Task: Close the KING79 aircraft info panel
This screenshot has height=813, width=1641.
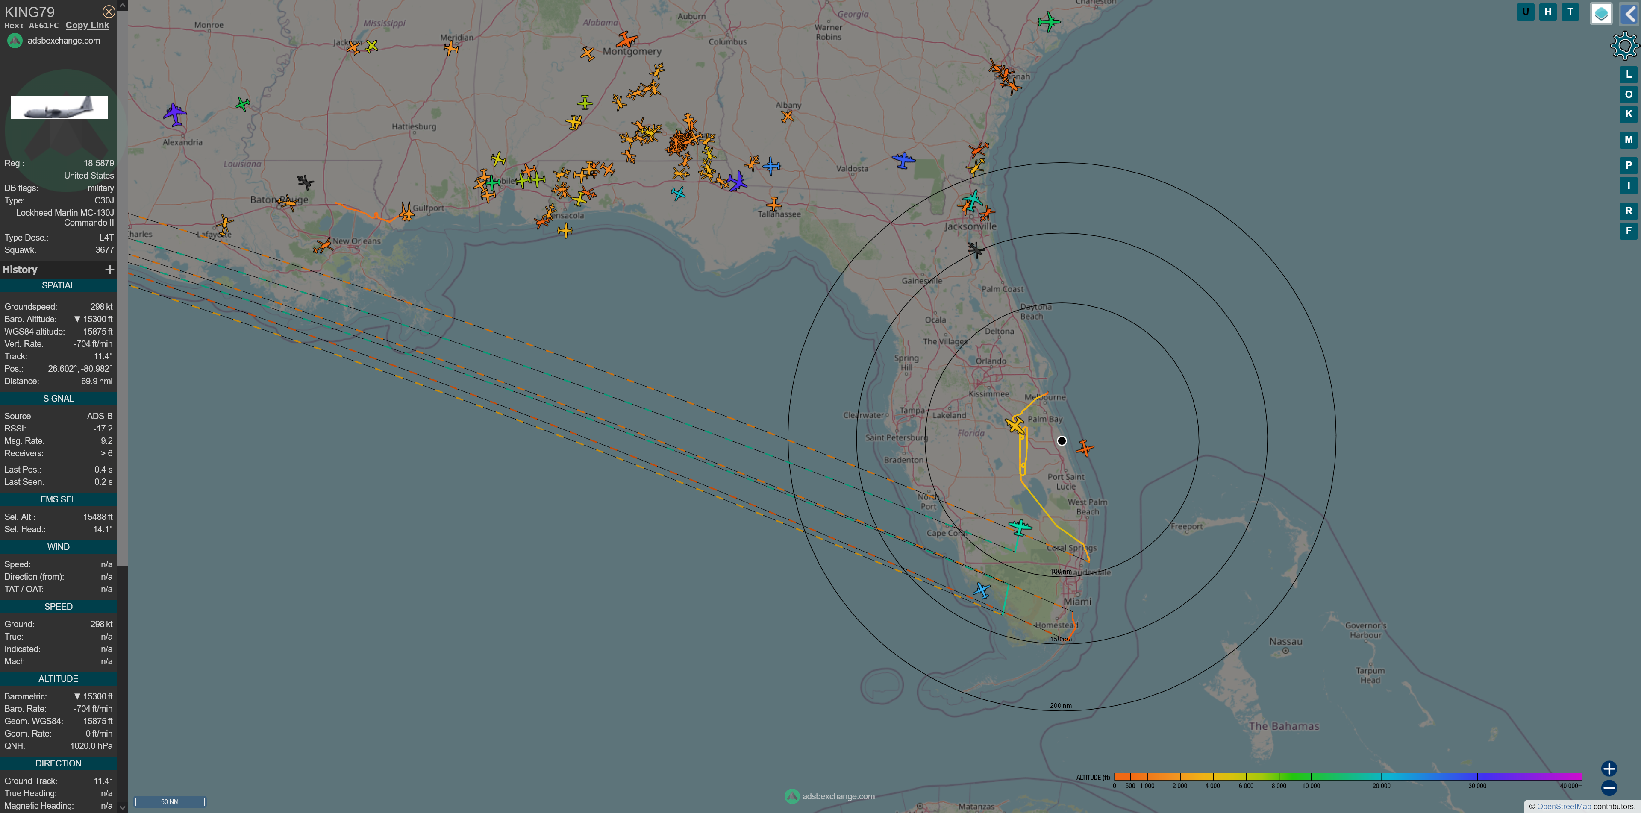Action: click(109, 12)
